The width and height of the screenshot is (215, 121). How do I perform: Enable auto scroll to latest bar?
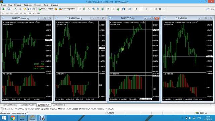point(108,9)
